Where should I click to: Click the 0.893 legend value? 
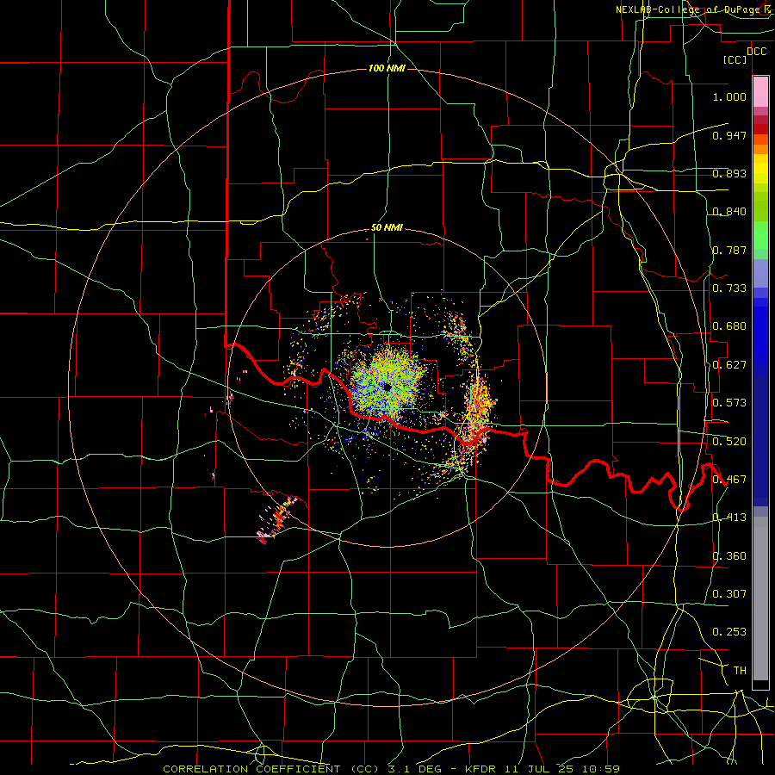tap(729, 173)
